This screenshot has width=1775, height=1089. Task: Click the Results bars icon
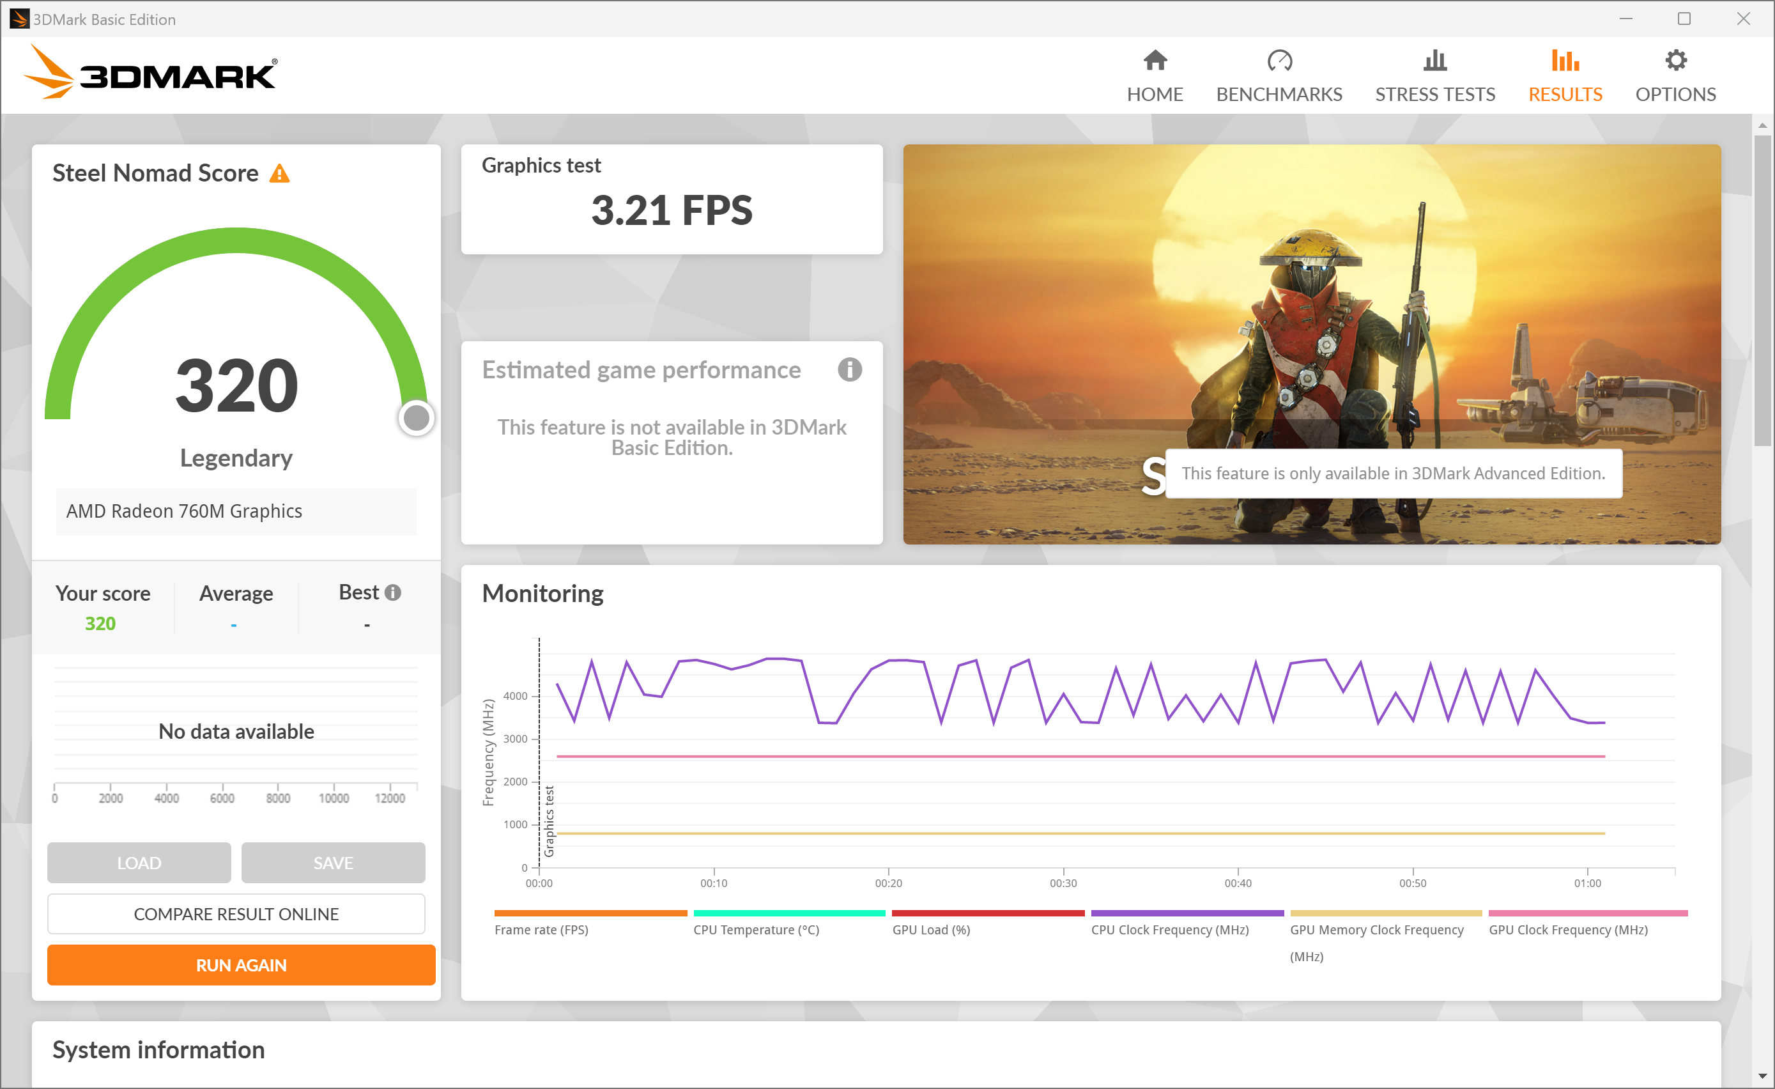tap(1565, 61)
